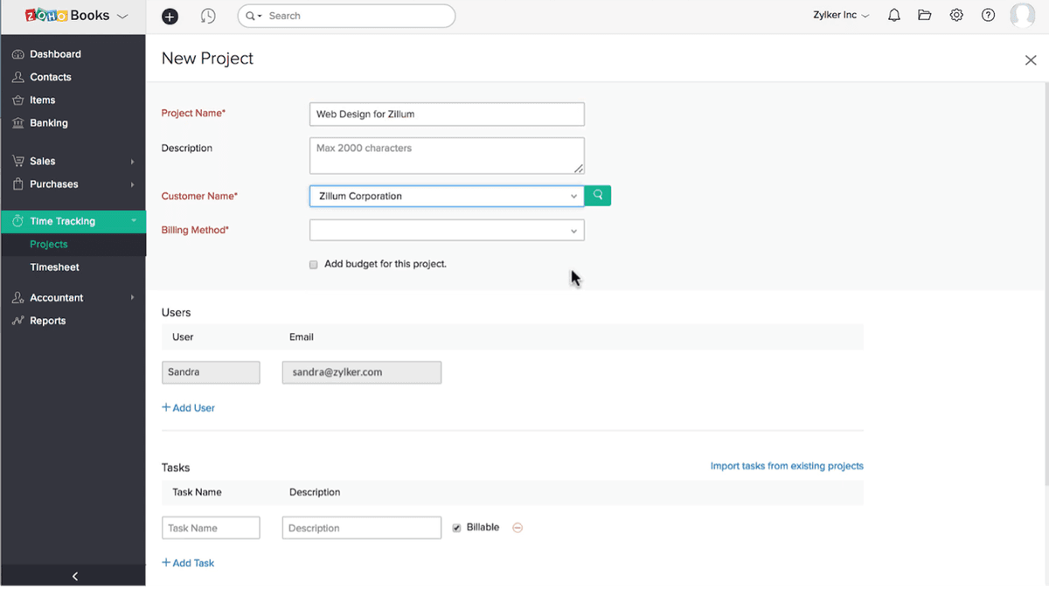This screenshot has width=1049, height=589.
Task: Click the help question mark icon
Action: [988, 16]
